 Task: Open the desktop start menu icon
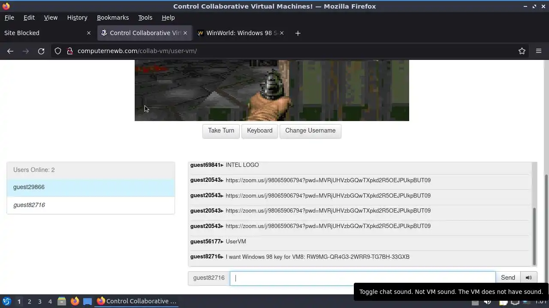pos(6,301)
